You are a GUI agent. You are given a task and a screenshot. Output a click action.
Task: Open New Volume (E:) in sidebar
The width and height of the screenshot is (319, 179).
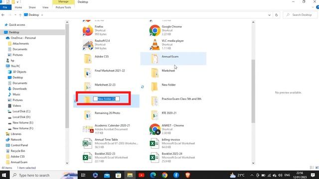[x=23, y=123]
